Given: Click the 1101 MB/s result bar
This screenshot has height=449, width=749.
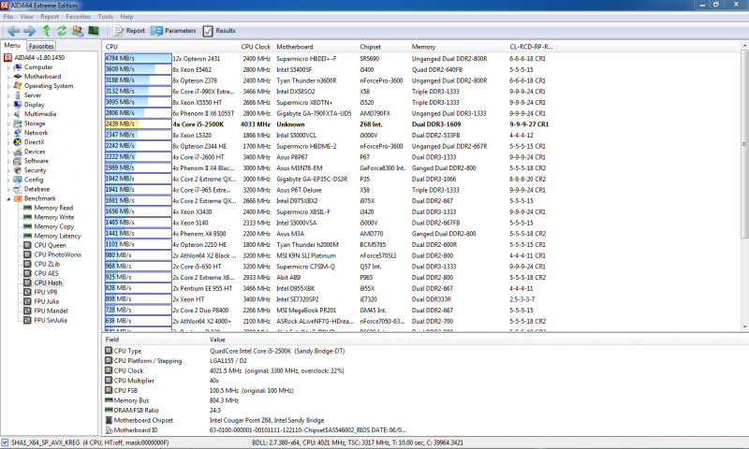Looking at the screenshot, I should (138, 245).
